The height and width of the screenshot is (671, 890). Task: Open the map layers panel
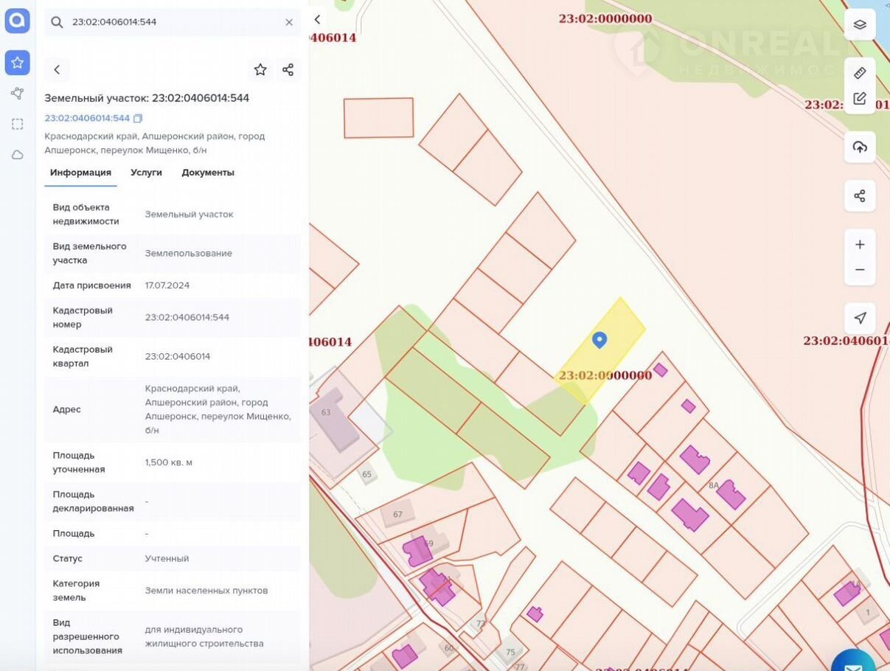[860, 24]
